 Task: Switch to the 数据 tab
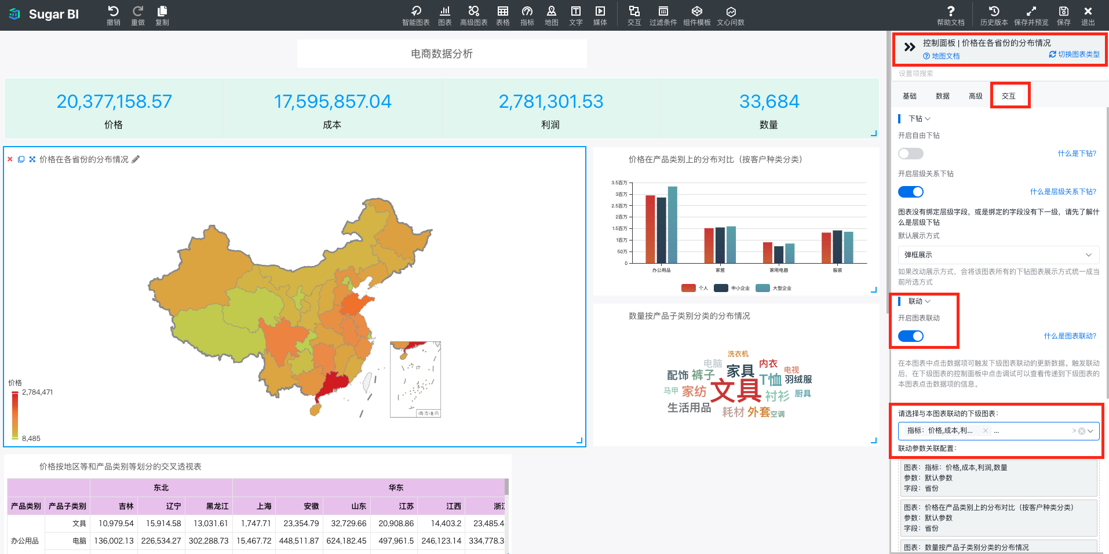[x=943, y=96]
